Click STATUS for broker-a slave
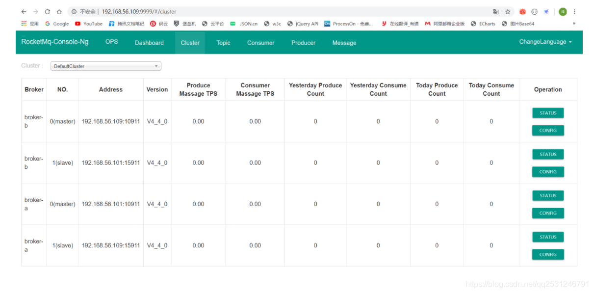This screenshot has height=293, width=593. 548,237
